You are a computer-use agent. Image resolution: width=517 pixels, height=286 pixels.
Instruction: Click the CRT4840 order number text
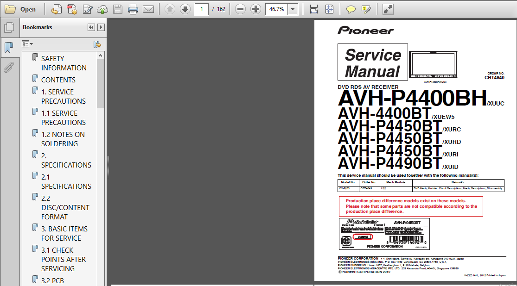pyautogui.click(x=494, y=78)
